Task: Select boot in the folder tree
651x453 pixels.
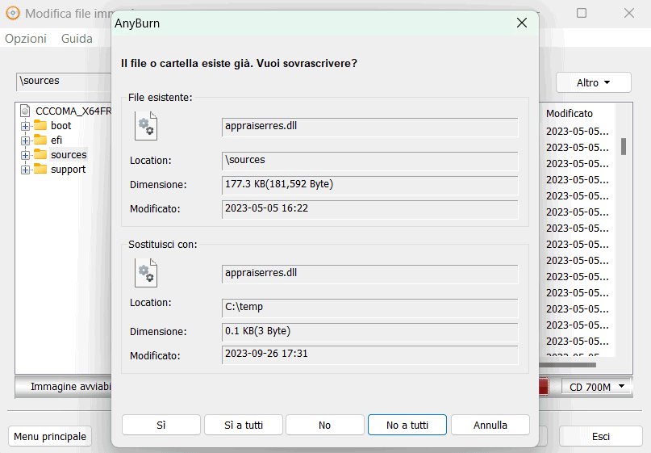Action: pos(61,125)
